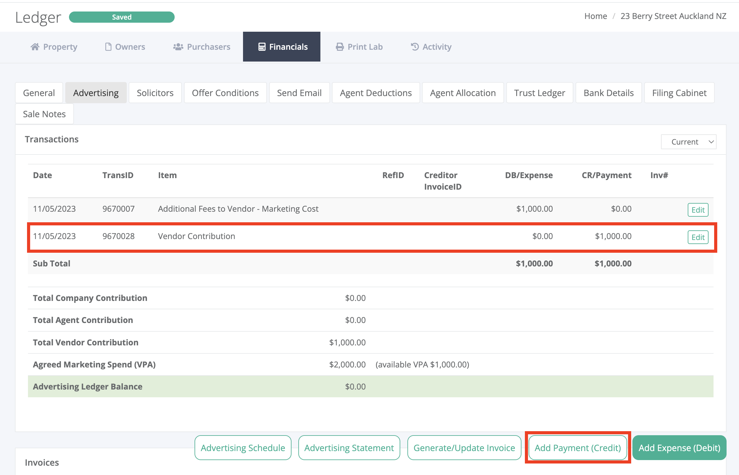Edit the Vendor Contribution transaction
Image resolution: width=739 pixels, height=475 pixels.
698,237
